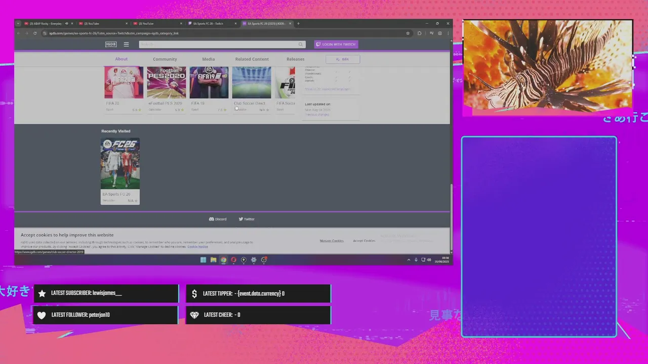Viewport: 648px width, 364px height.
Task: Bookmark this page with the star icon
Action: (408, 33)
